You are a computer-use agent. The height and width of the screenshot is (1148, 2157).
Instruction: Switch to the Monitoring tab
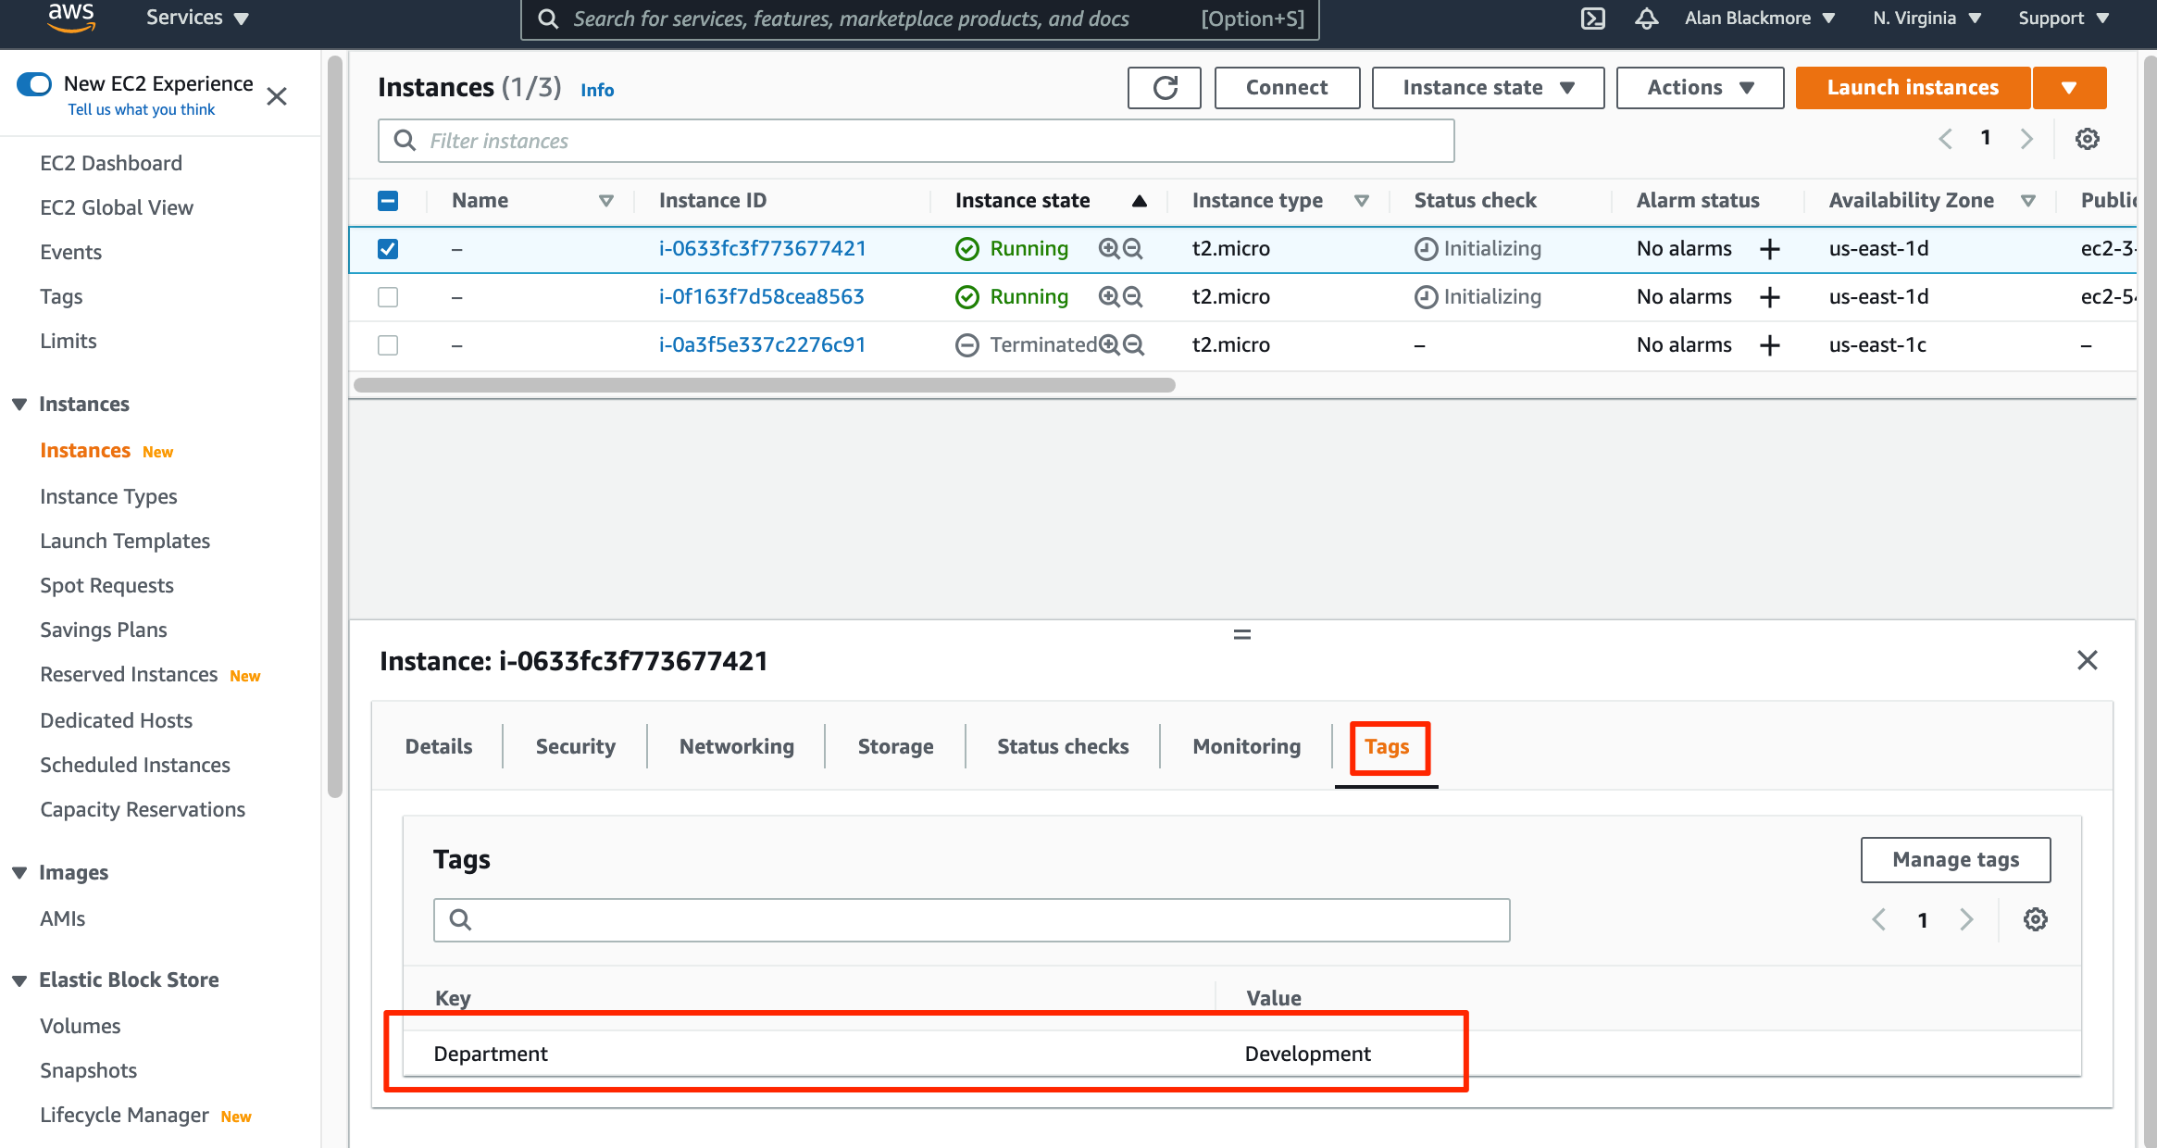pos(1246,746)
